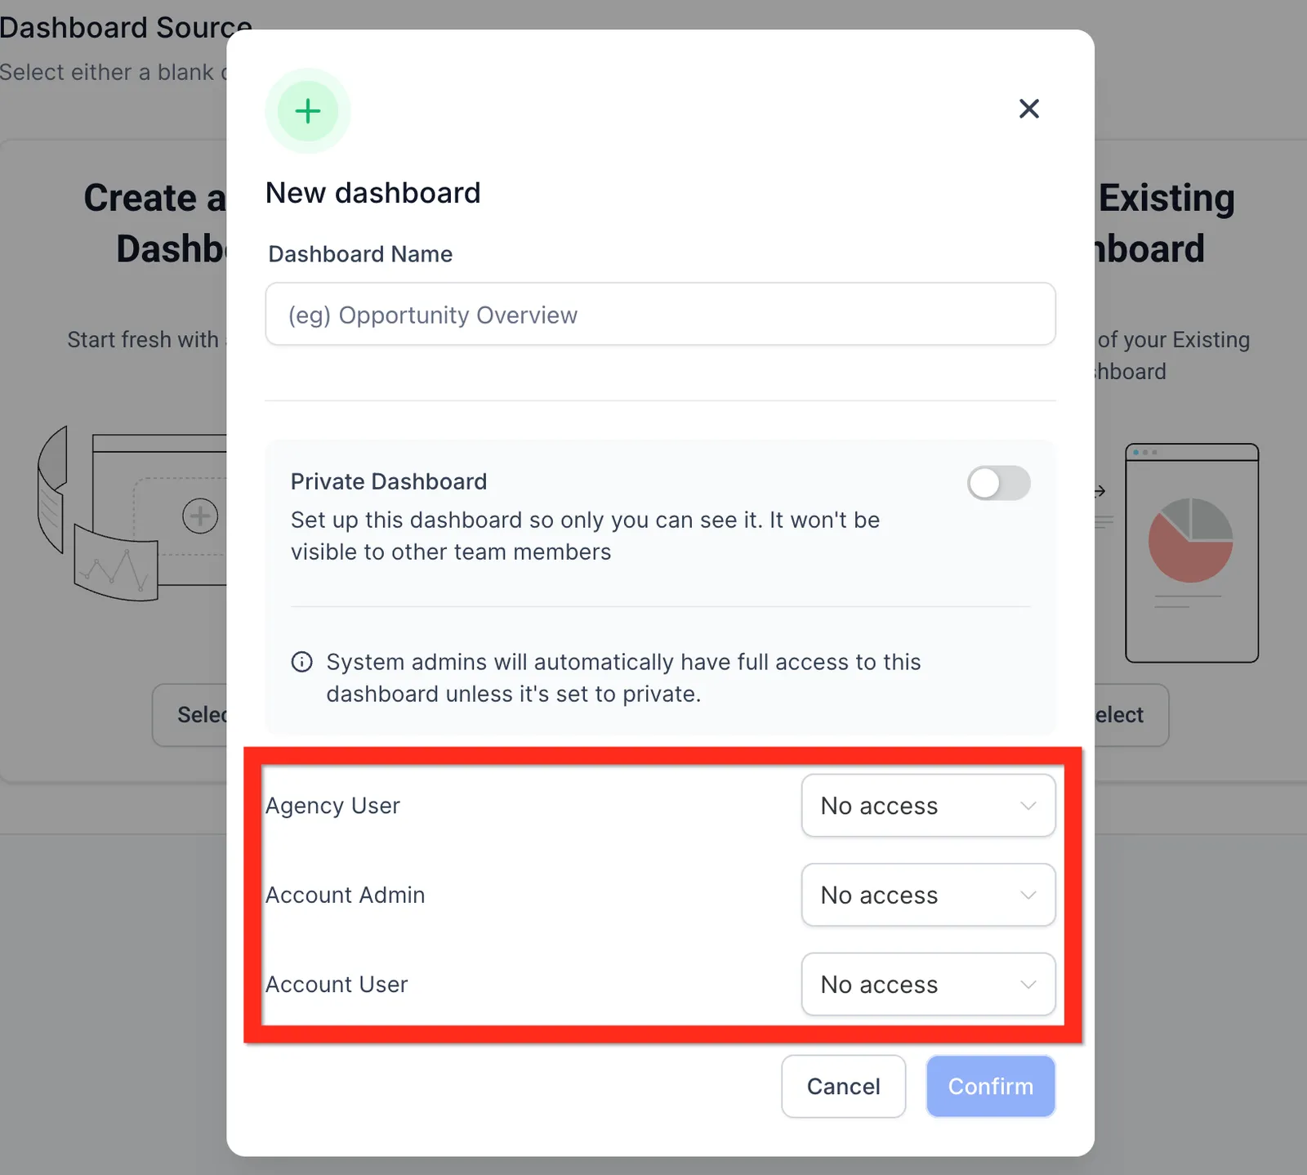1307x1175 pixels.
Task: Toggle the Private Dashboard switch
Action: tap(998, 483)
